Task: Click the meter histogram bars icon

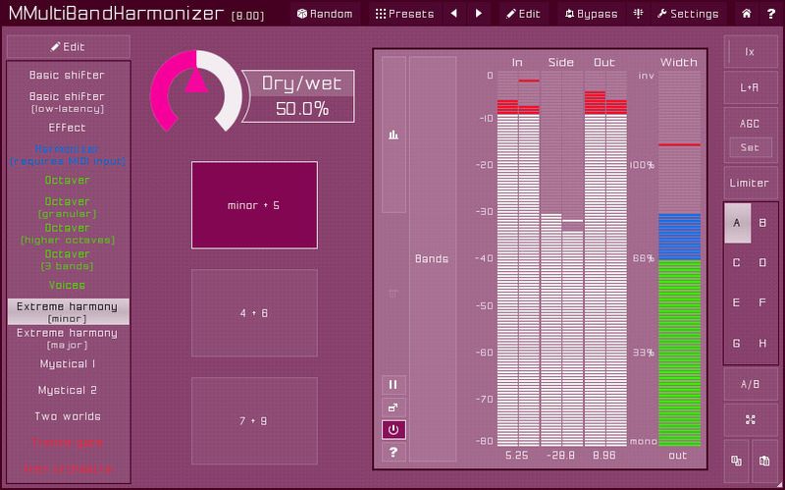Action: (393, 135)
